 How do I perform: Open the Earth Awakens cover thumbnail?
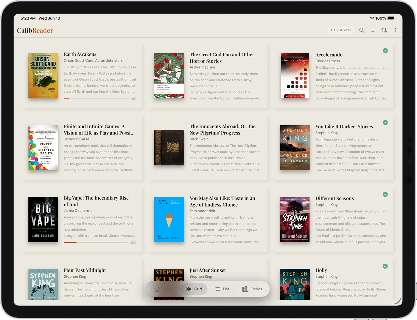[x=43, y=76]
